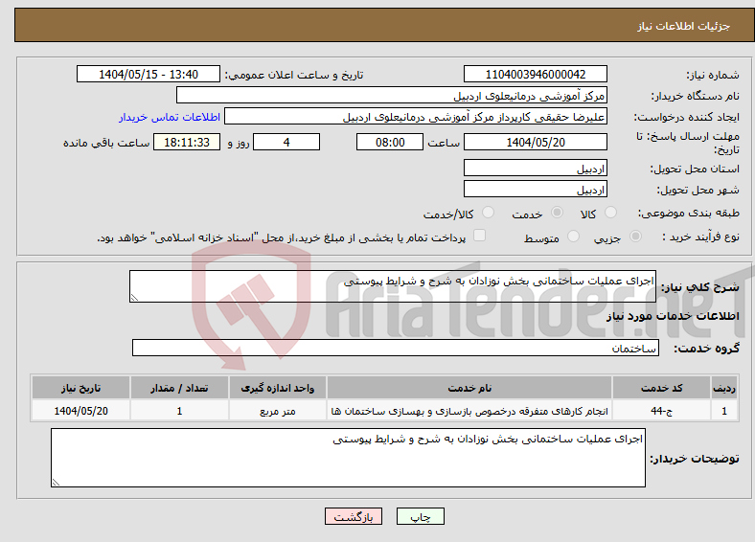Click the remaining days field showing 4

point(286,142)
